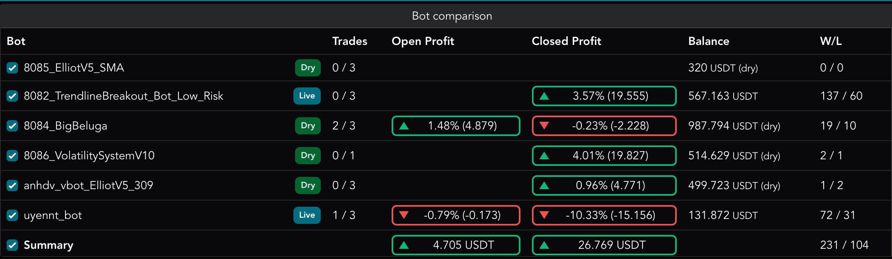Click the Dry badge for 8085_ElliotV5_SMA
892x259 pixels.
point(308,68)
